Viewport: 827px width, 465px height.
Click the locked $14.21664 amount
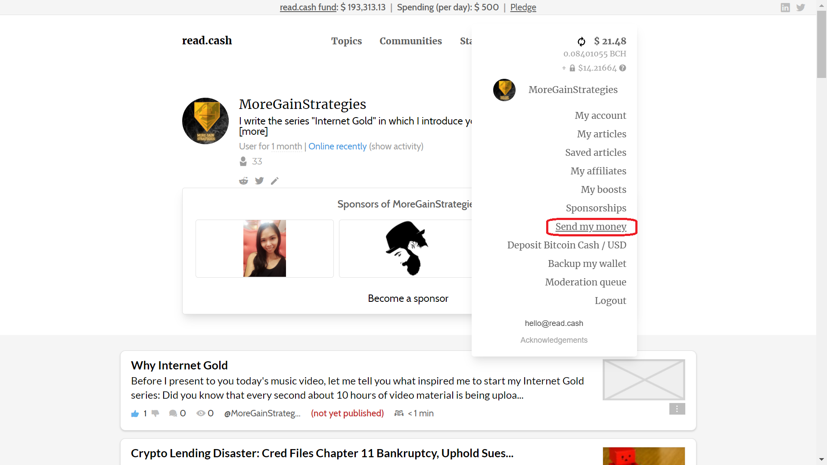(x=597, y=68)
